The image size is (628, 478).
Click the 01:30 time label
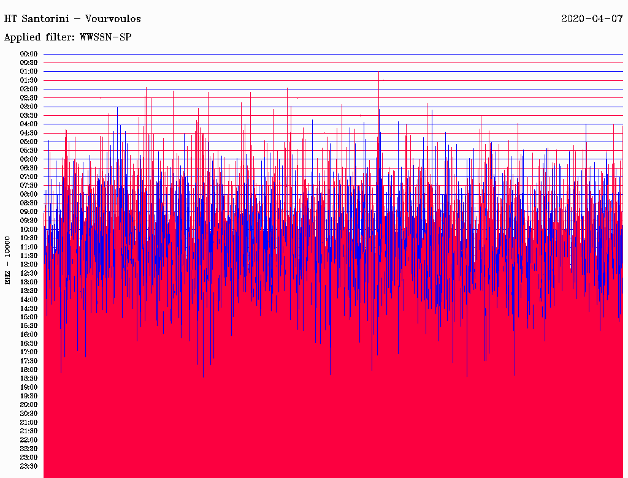click(29, 80)
